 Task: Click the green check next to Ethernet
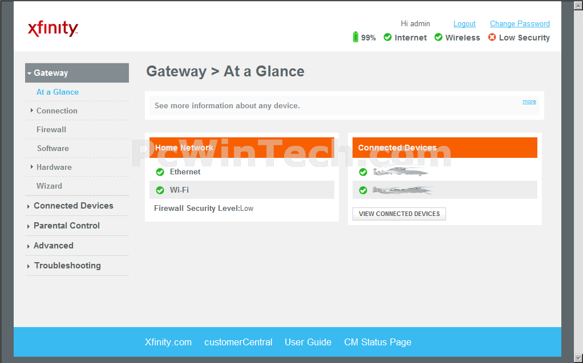tap(160, 172)
